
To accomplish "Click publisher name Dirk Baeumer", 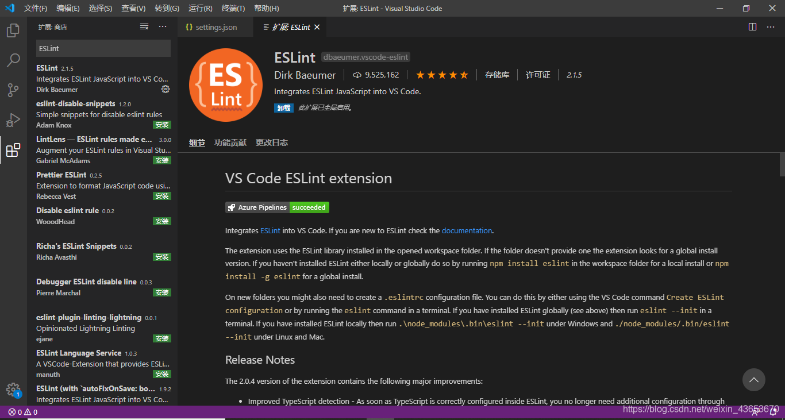I will (305, 75).
